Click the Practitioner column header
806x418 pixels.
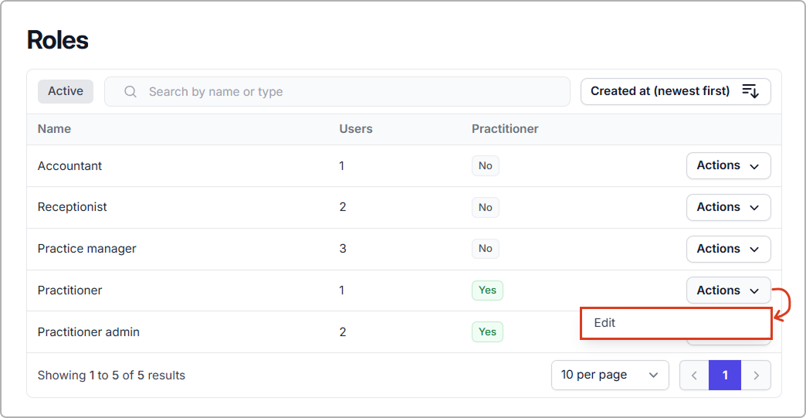pos(505,129)
